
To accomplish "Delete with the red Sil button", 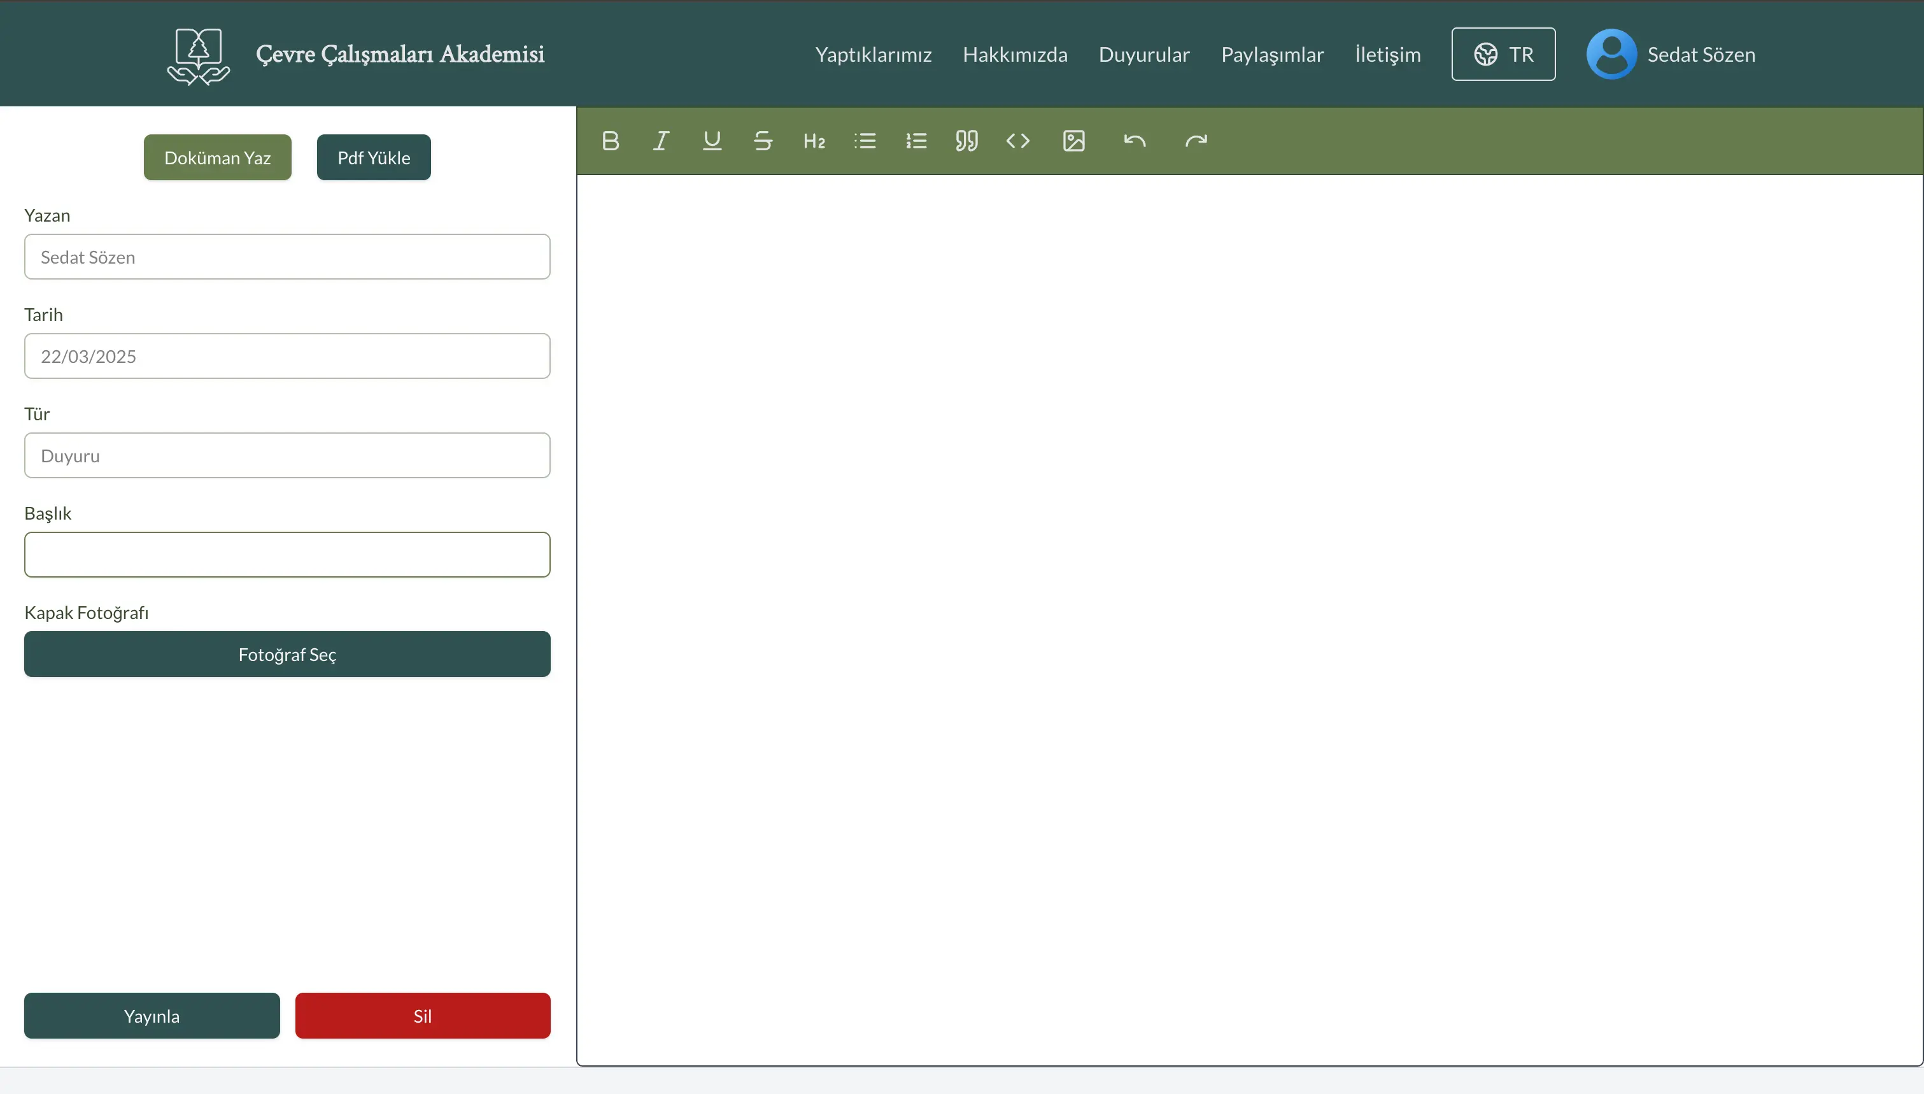I will (x=423, y=1016).
